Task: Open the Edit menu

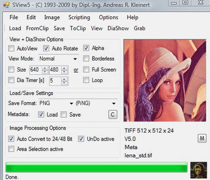Action: [31, 17]
